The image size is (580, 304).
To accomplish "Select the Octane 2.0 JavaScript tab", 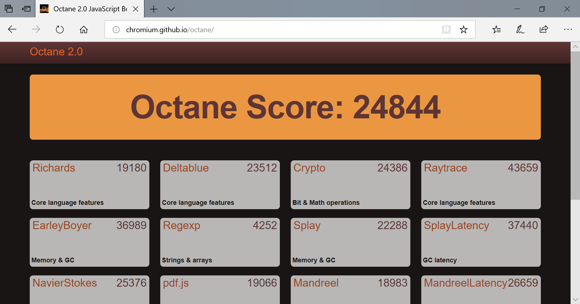I will [90, 9].
